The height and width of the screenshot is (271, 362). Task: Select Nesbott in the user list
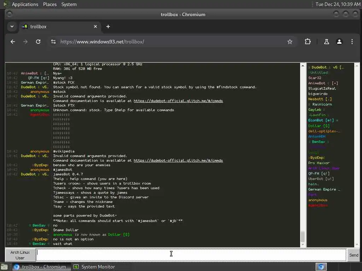pyautogui.click(x=320, y=99)
